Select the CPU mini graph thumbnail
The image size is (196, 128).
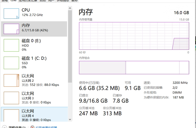pos(11,13)
